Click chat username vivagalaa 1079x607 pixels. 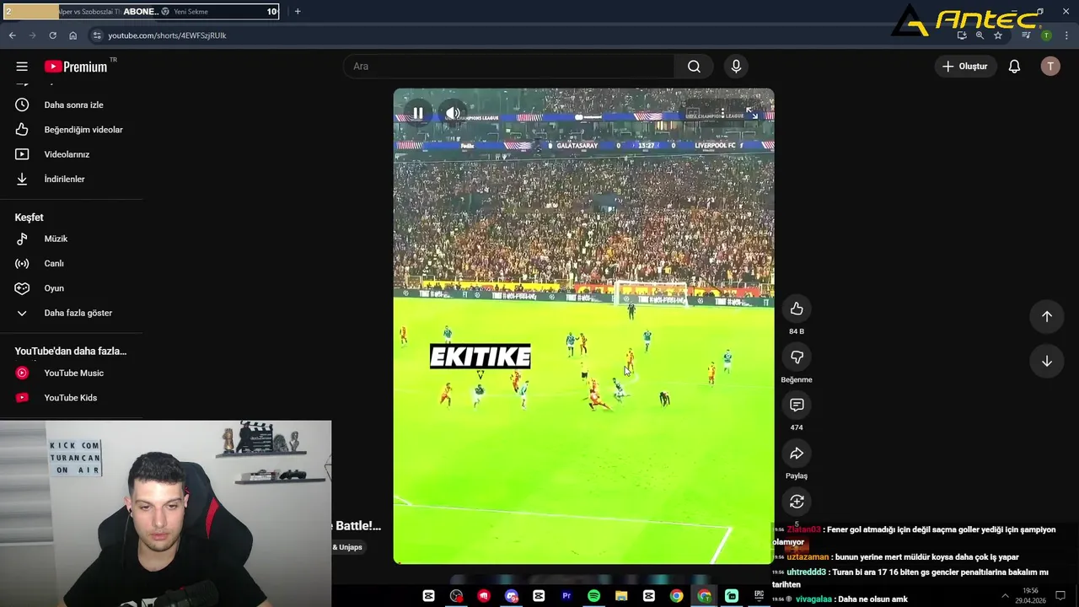pos(813,599)
